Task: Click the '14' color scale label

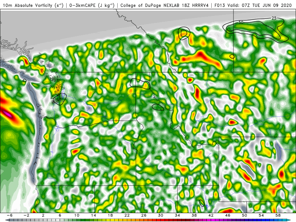Action: (94, 215)
